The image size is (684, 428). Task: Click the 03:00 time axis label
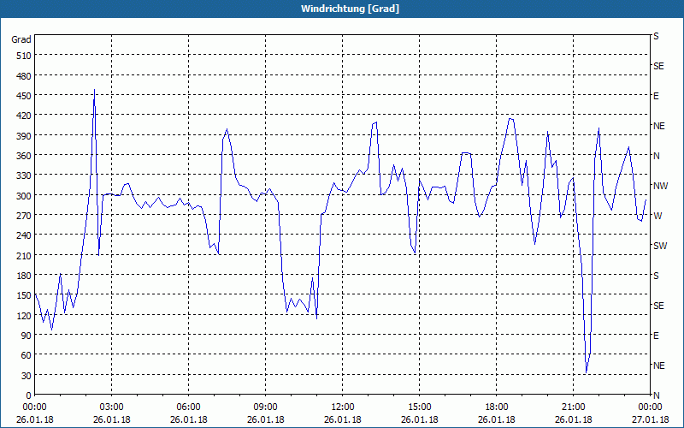(x=112, y=407)
